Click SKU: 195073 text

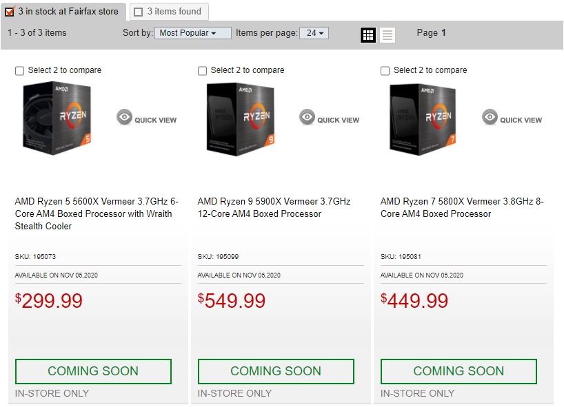pos(35,257)
